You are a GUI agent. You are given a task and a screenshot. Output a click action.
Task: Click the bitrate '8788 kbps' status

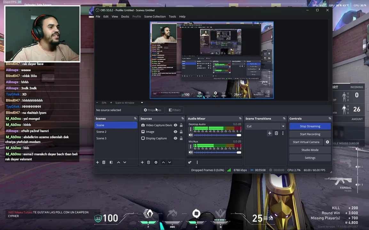240,170
